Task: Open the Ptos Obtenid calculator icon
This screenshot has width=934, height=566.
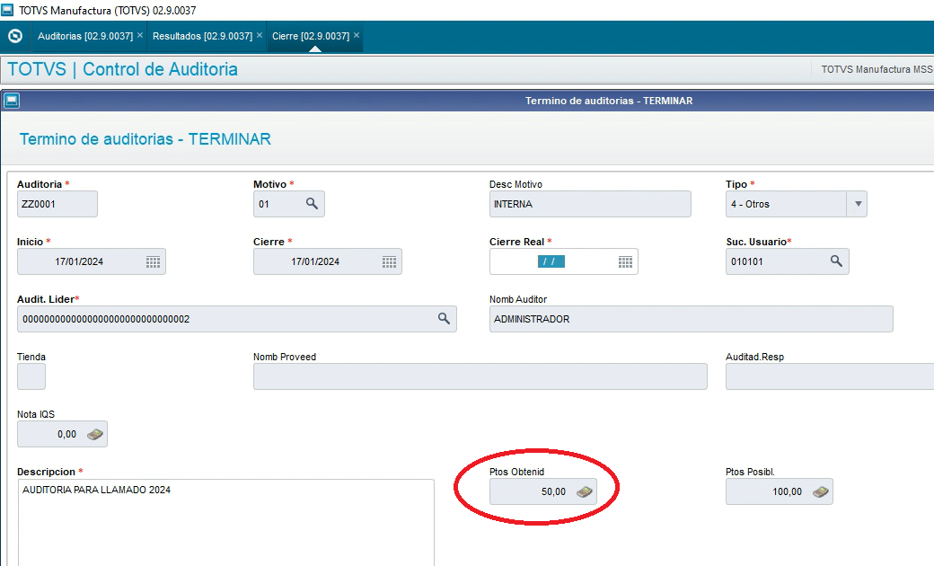Action: pyautogui.click(x=585, y=491)
